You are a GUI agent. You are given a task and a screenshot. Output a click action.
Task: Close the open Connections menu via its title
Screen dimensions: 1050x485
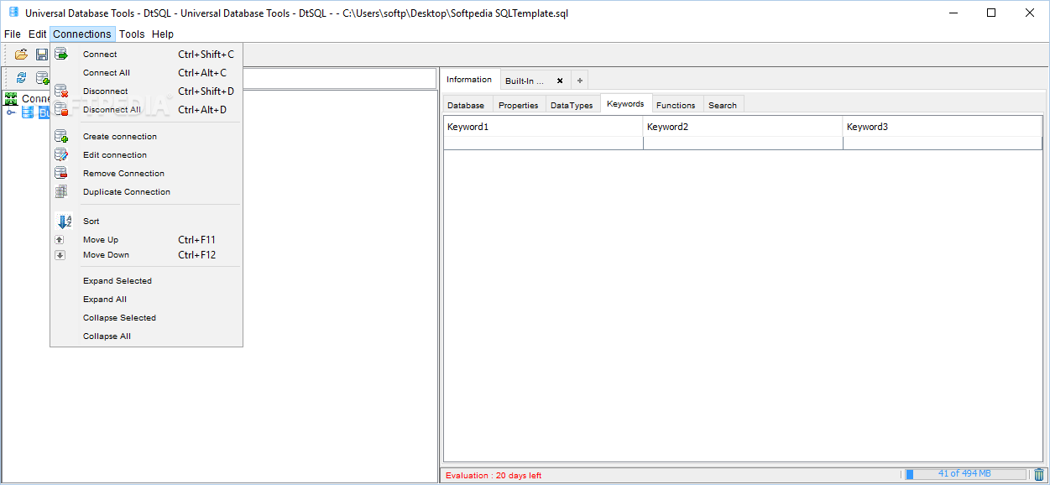coord(82,34)
